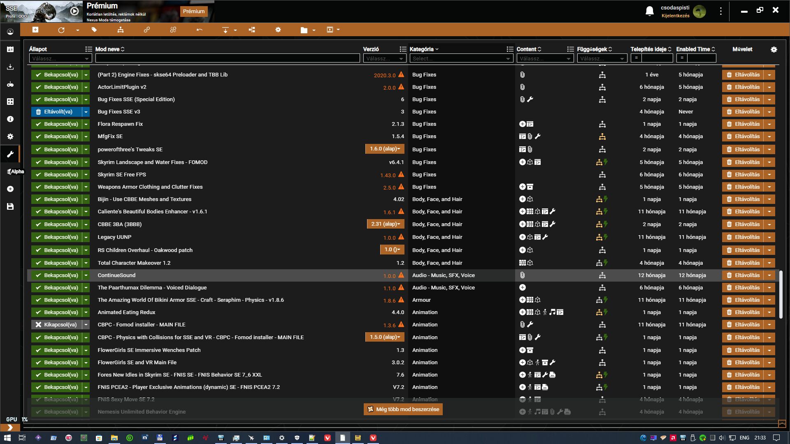Toggle the uninstalled Bug Fixes SSE v3 status
The height and width of the screenshot is (444, 790).
point(57,112)
